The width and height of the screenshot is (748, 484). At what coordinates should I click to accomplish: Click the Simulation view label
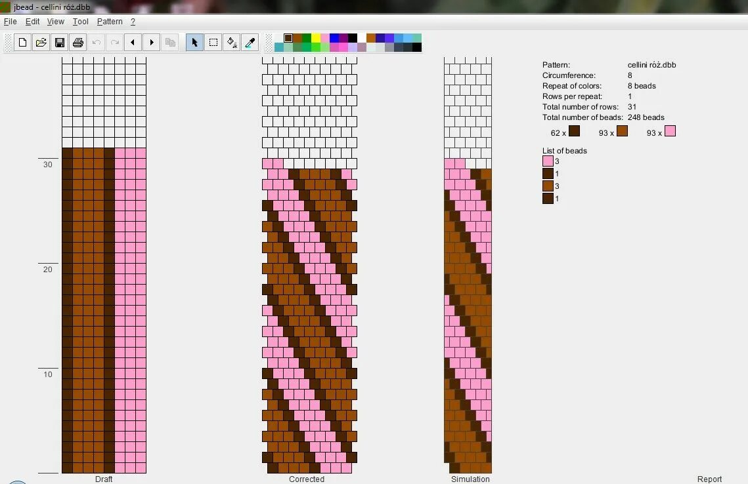(x=470, y=479)
